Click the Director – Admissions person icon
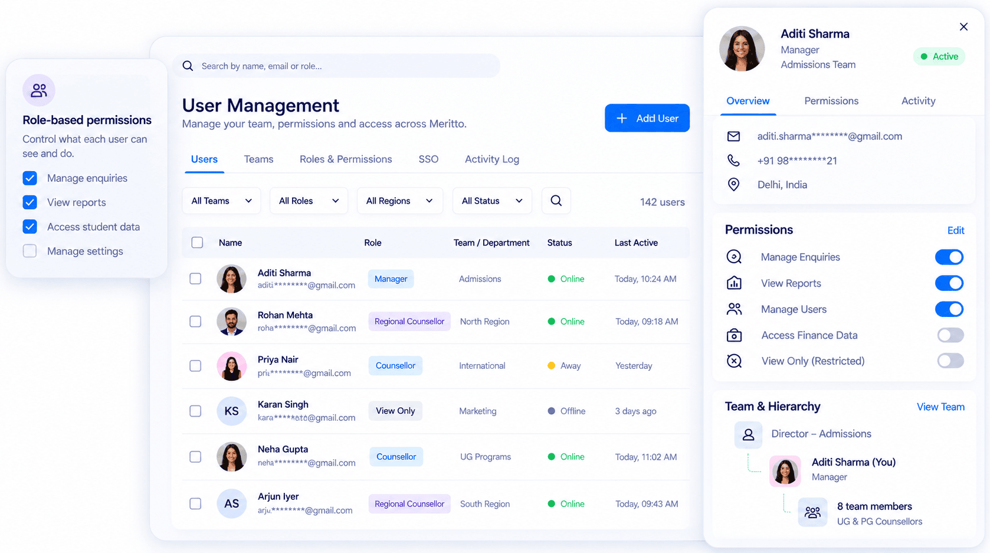Viewport: 990px width, 553px height. pyautogui.click(x=748, y=434)
